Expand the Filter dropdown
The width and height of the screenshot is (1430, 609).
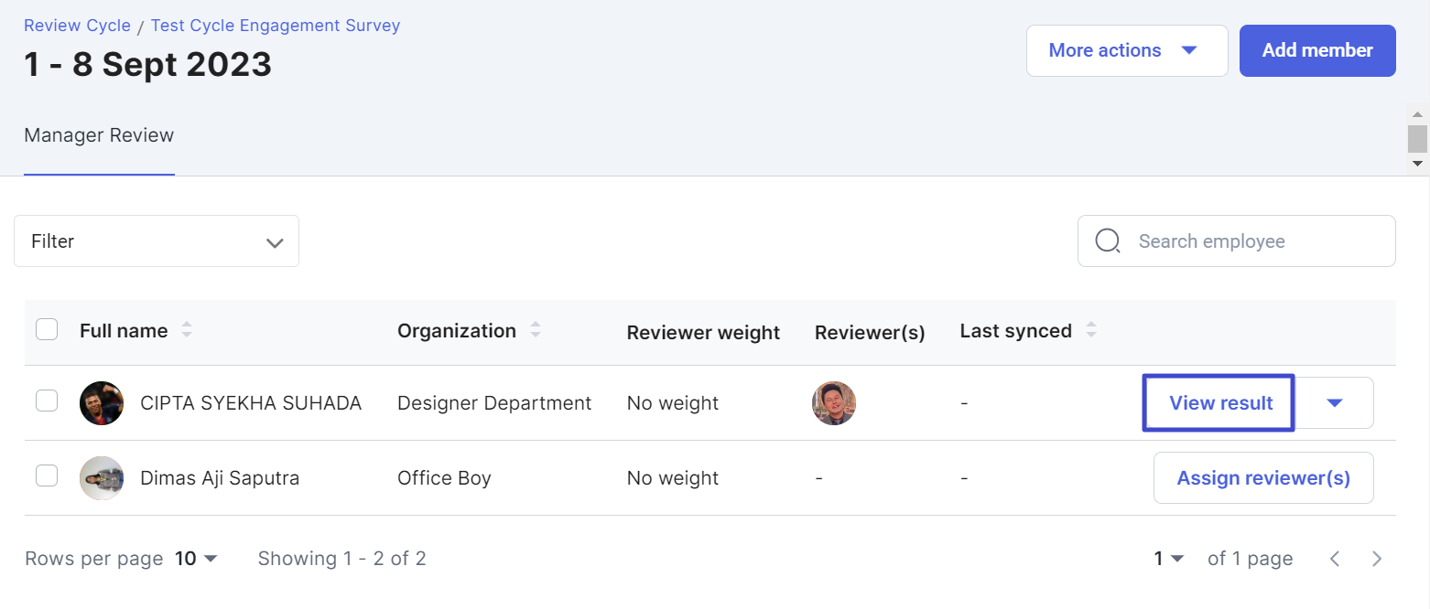pyautogui.click(x=157, y=241)
